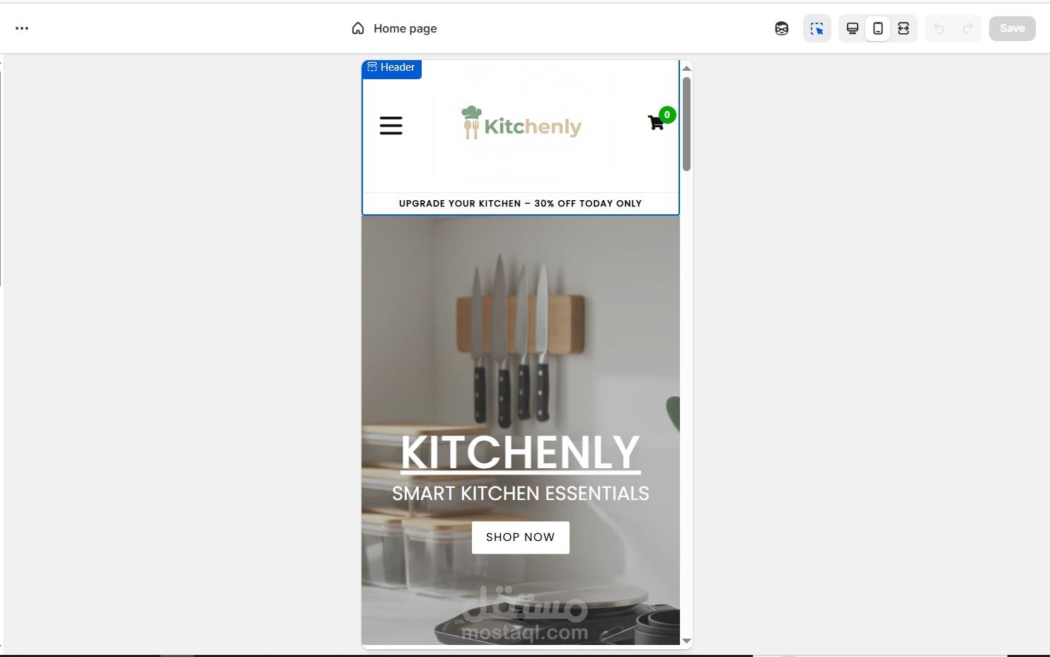
Task: Click the preview vertical scrollbar thumb
Action: pyautogui.click(x=686, y=124)
